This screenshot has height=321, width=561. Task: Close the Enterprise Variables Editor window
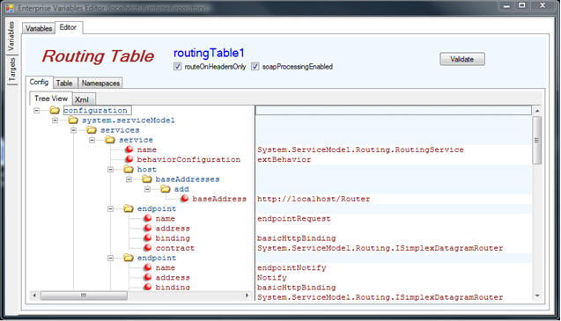click(543, 5)
